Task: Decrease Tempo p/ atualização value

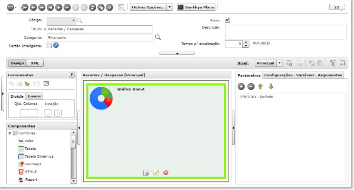Action: tap(246, 46)
